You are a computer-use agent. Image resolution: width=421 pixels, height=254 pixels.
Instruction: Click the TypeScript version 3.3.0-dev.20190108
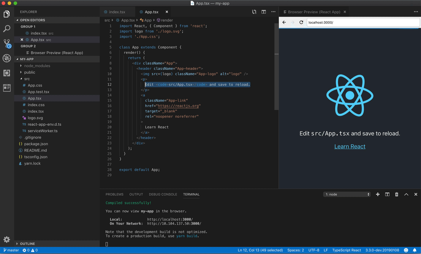click(x=382, y=250)
